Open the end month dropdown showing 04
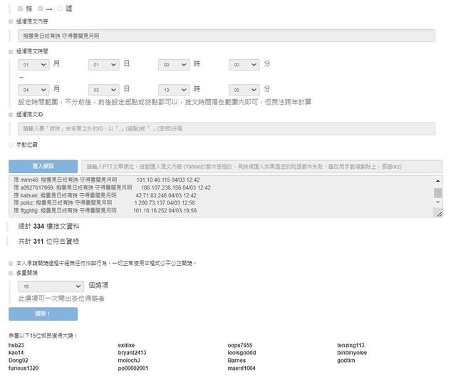The width and height of the screenshot is (456, 377). coord(33,90)
